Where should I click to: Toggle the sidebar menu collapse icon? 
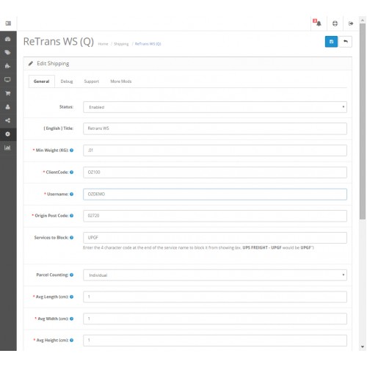tap(8, 23)
